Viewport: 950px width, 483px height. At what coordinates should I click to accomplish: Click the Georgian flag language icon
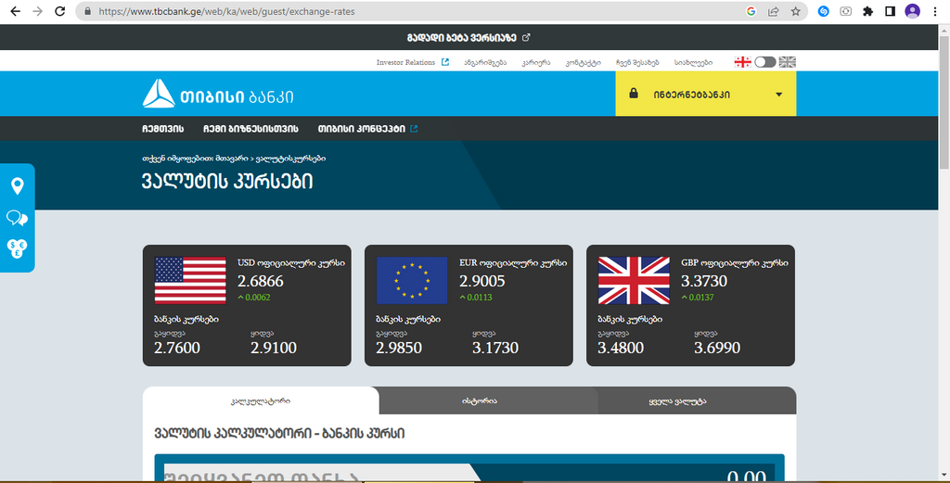pyautogui.click(x=743, y=62)
